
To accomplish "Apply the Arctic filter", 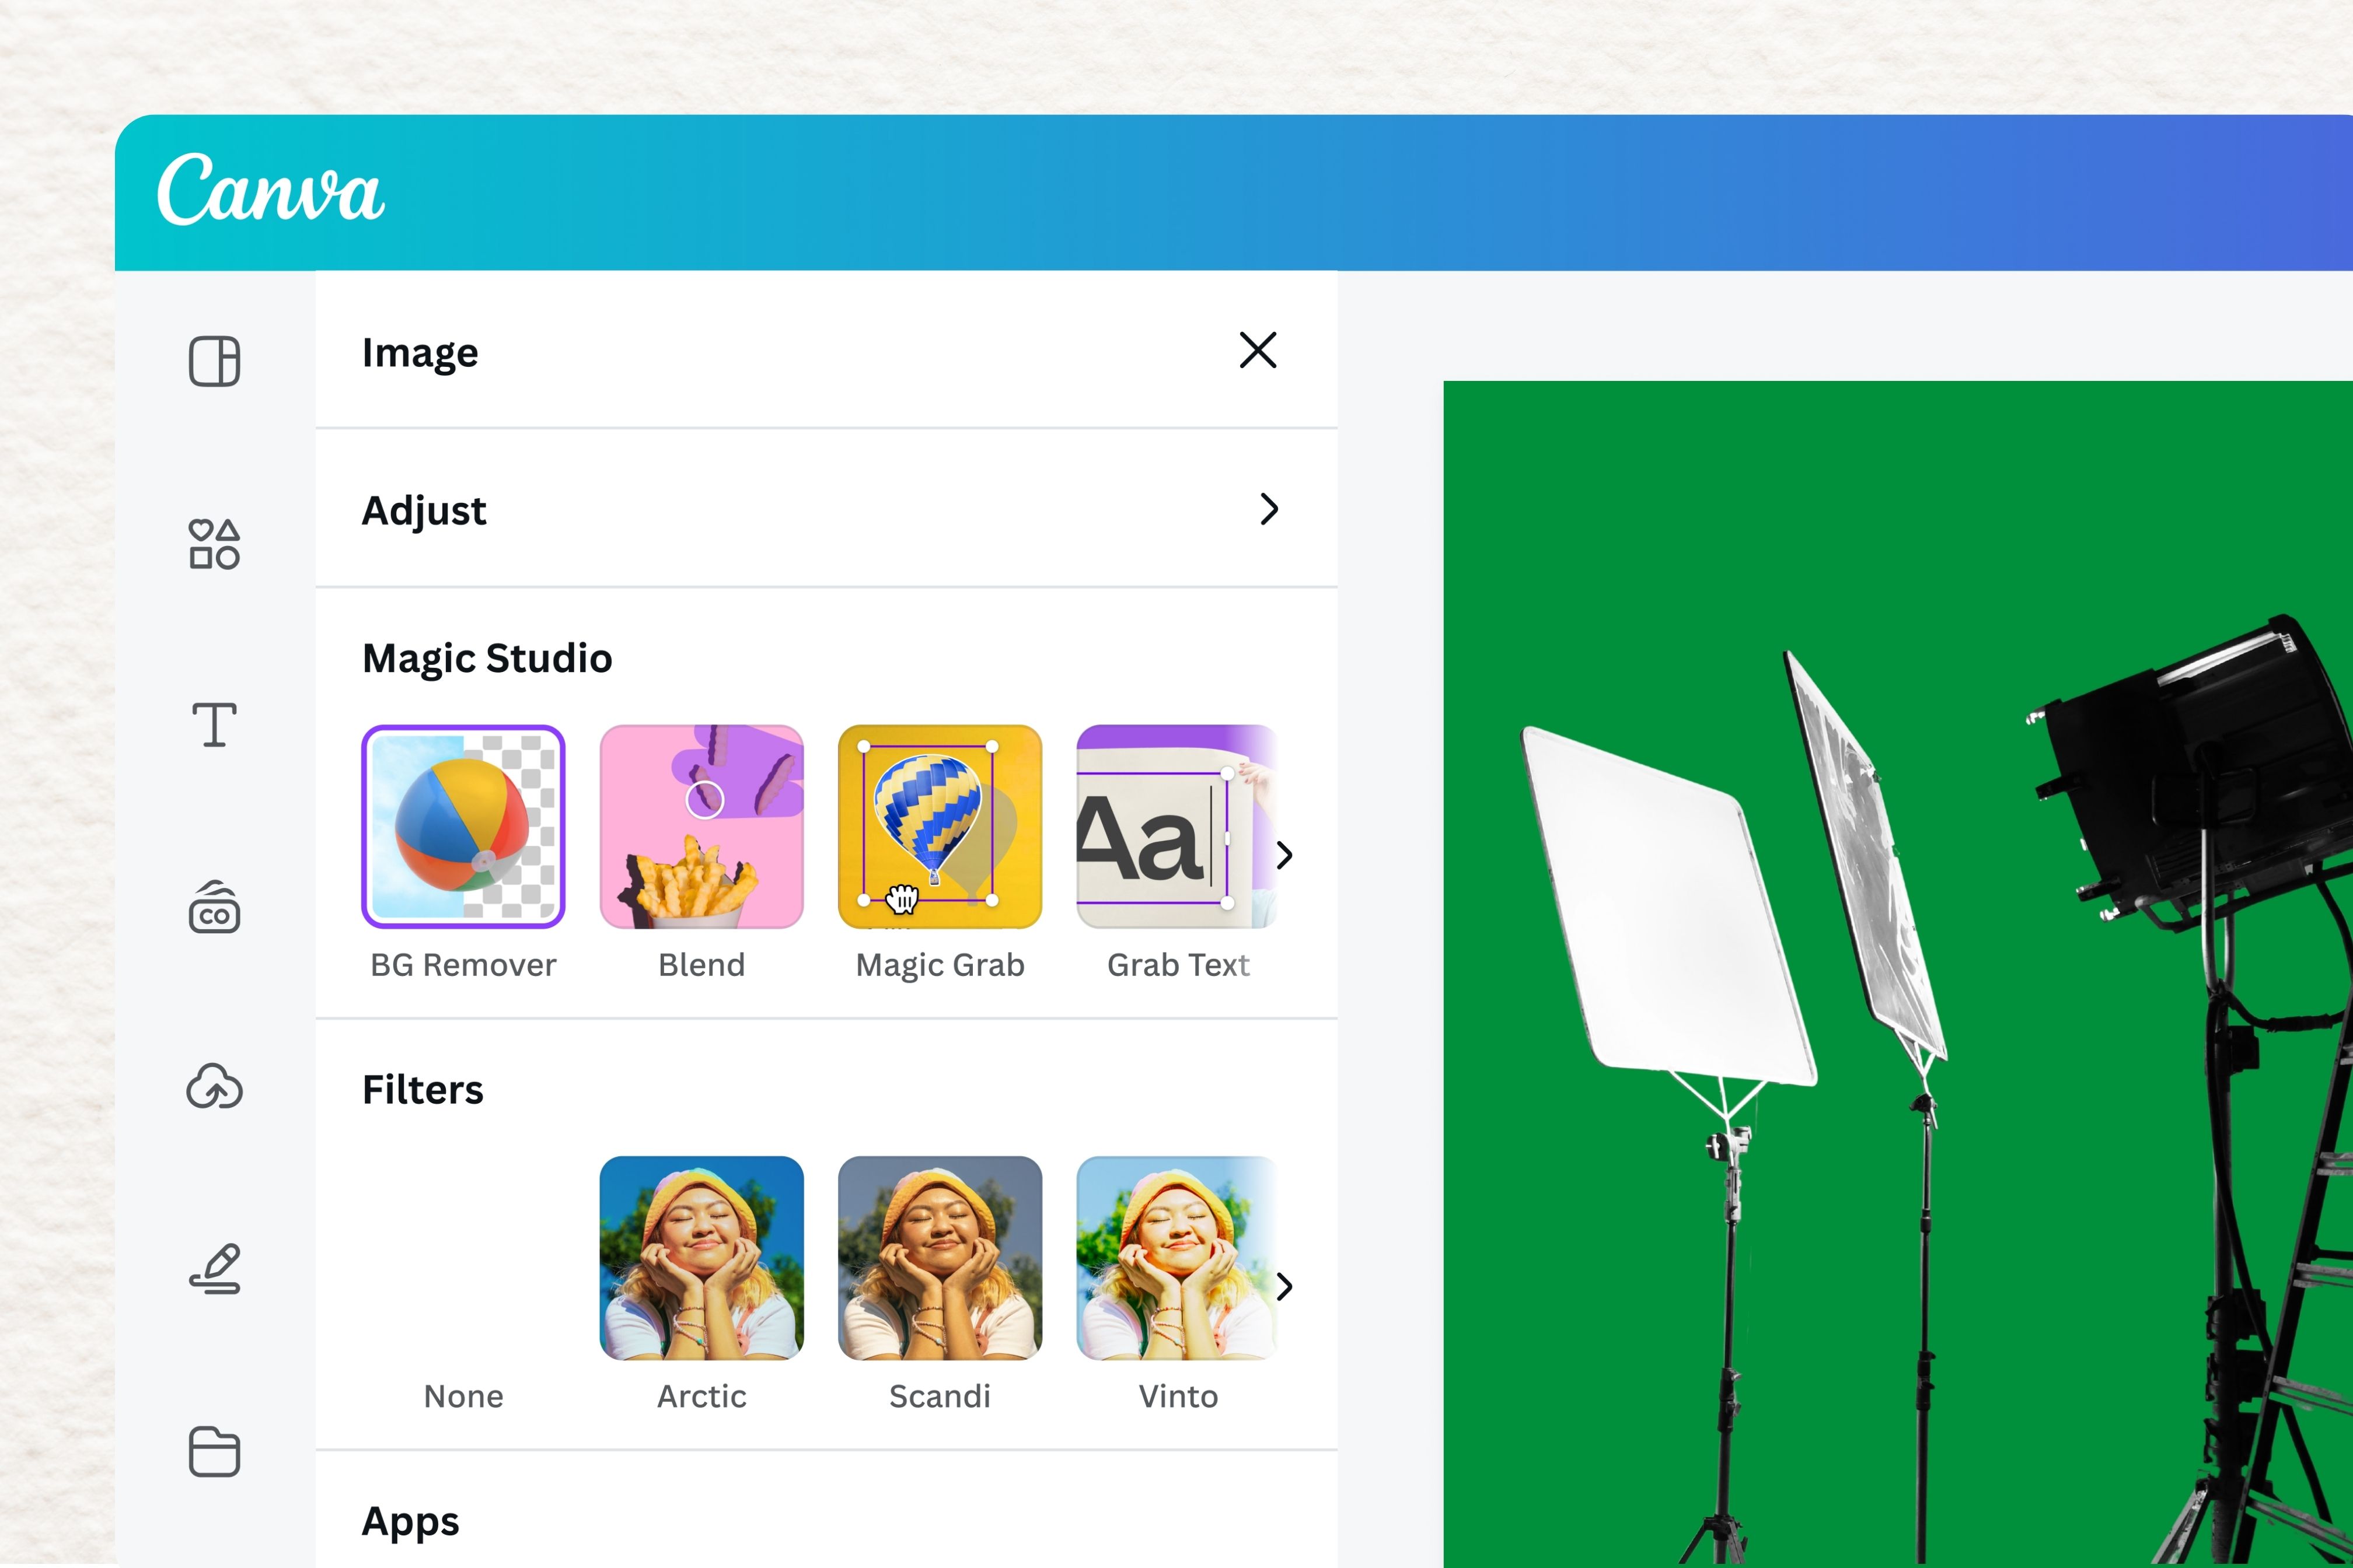I will [x=701, y=1258].
